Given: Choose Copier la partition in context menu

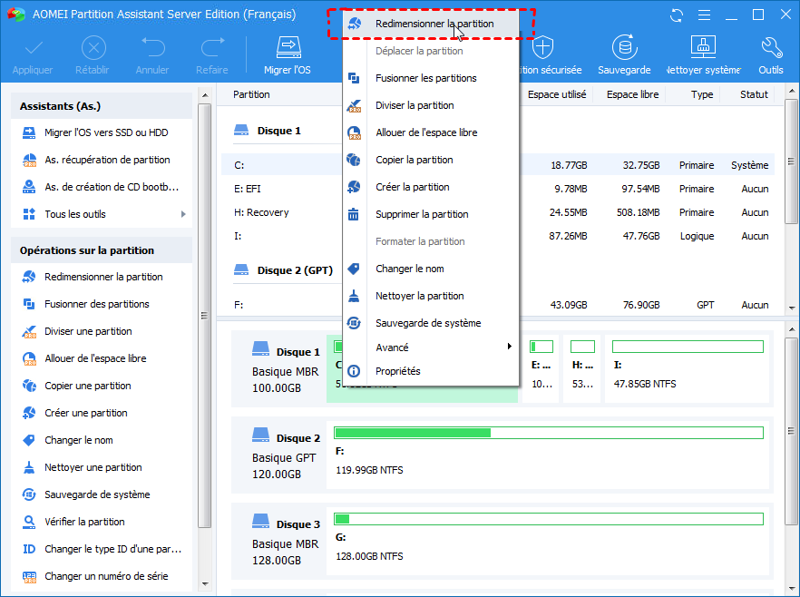Looking at the screenshot, I should (x=431, y=160).
